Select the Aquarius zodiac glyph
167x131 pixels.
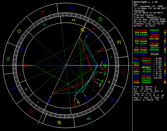click(x=100, y=19)
